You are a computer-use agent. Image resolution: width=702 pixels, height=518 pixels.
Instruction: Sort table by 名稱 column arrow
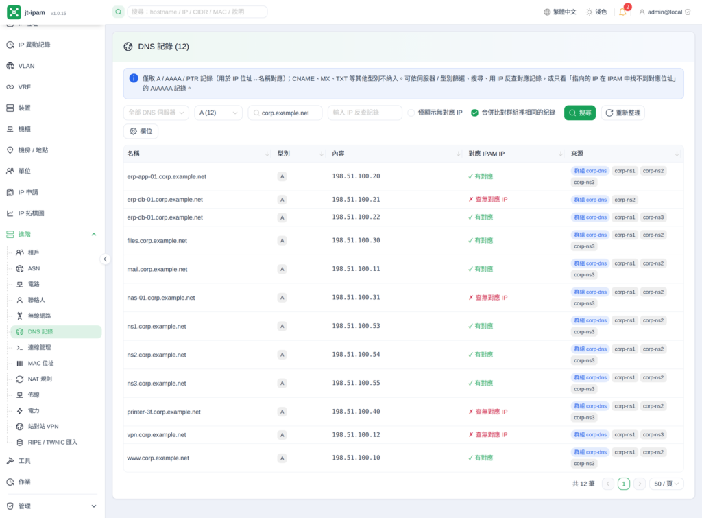click(267, 154)
